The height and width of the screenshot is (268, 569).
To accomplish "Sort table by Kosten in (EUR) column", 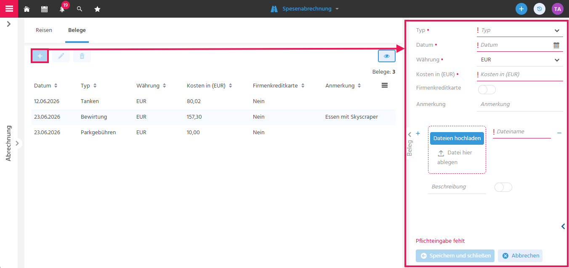I will point(210,85).
